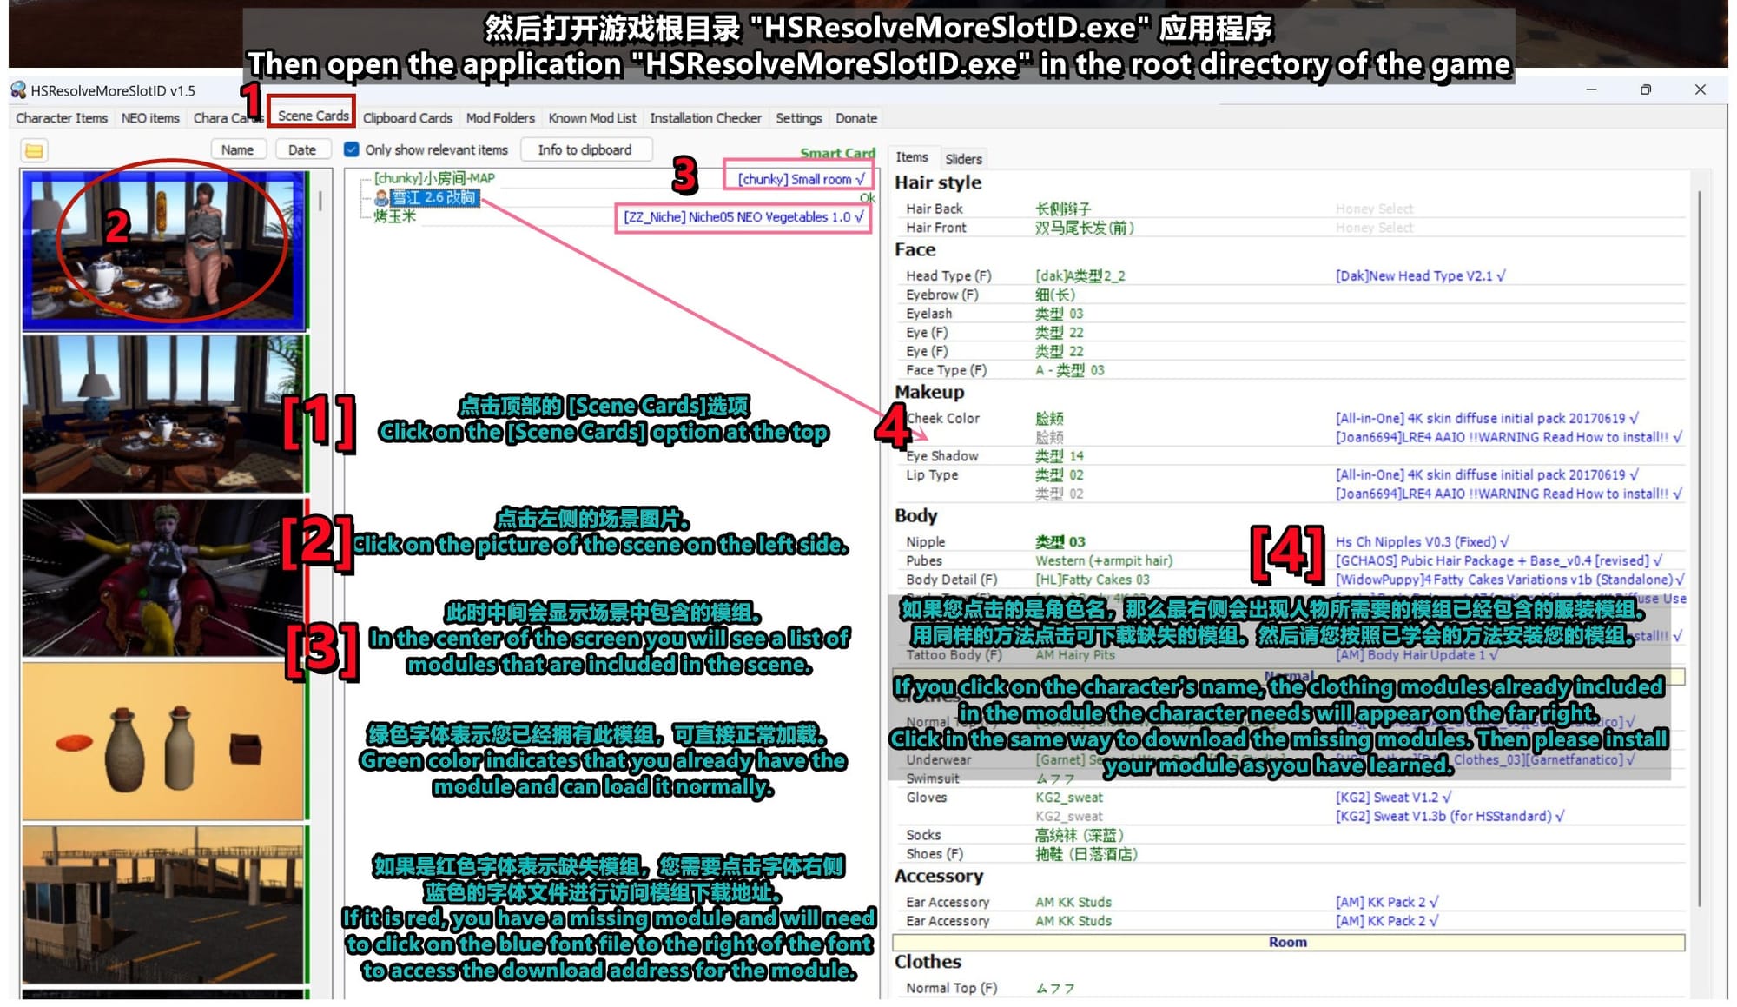The image size is (1737, 1007).
Task: Open the yellow folder browse icon
Action: pyautogui.click(x=34, y=151)
